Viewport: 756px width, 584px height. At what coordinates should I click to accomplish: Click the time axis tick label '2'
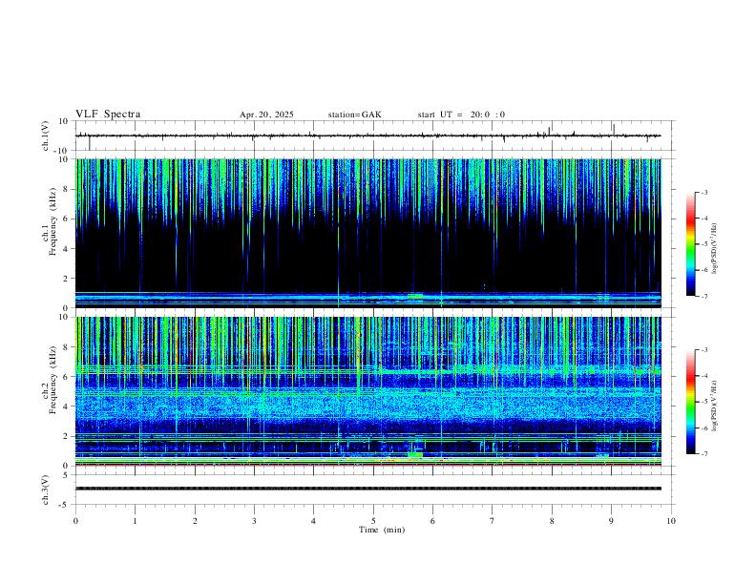tap(195, 521)
